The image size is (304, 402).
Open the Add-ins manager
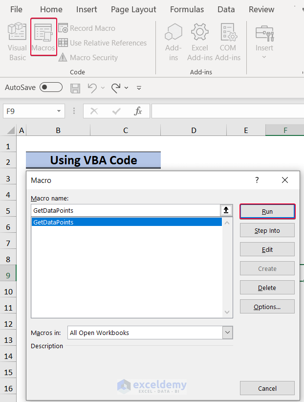pyautogui.click(x=174, y=42)
